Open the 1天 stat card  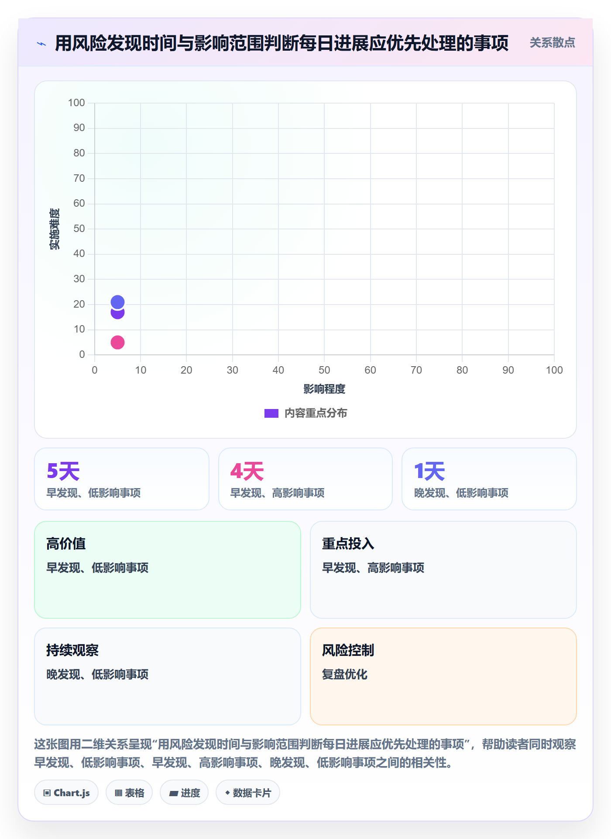[489, 479]
